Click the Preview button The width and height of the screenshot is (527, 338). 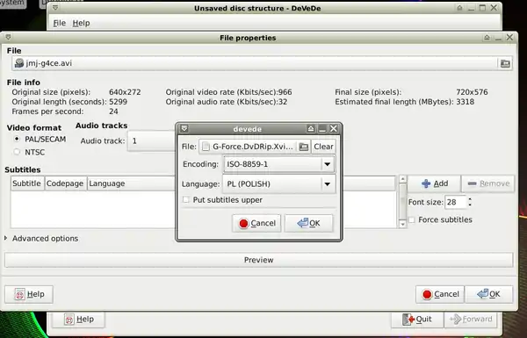[259, 260]
